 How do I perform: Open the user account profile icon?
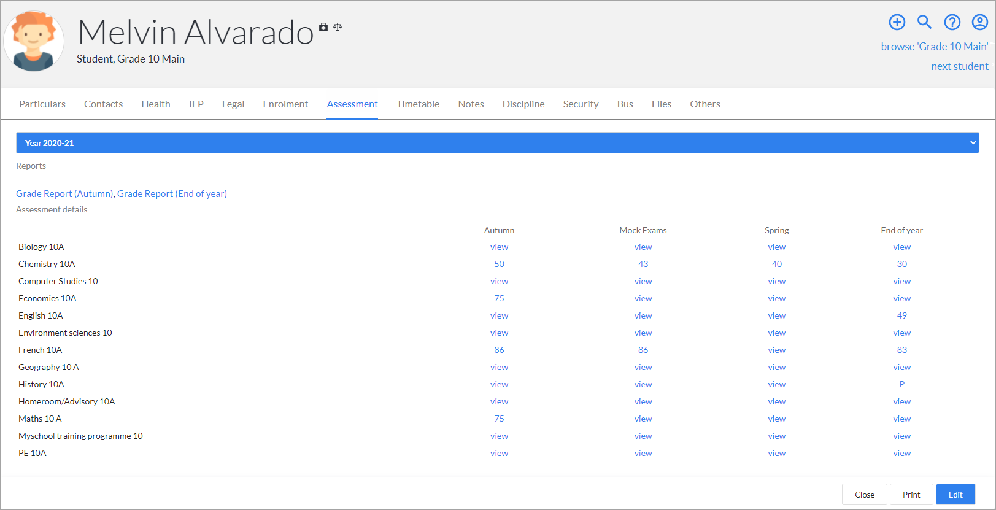click(980, 22)
